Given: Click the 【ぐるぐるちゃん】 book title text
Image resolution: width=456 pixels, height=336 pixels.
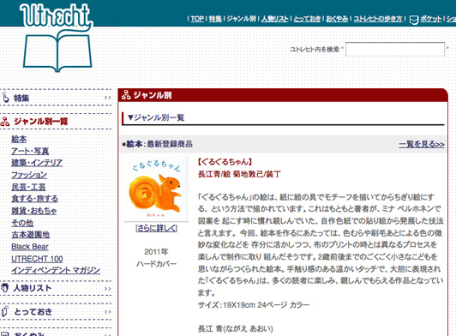Looking at the screenshot, I should coord(225,162).
